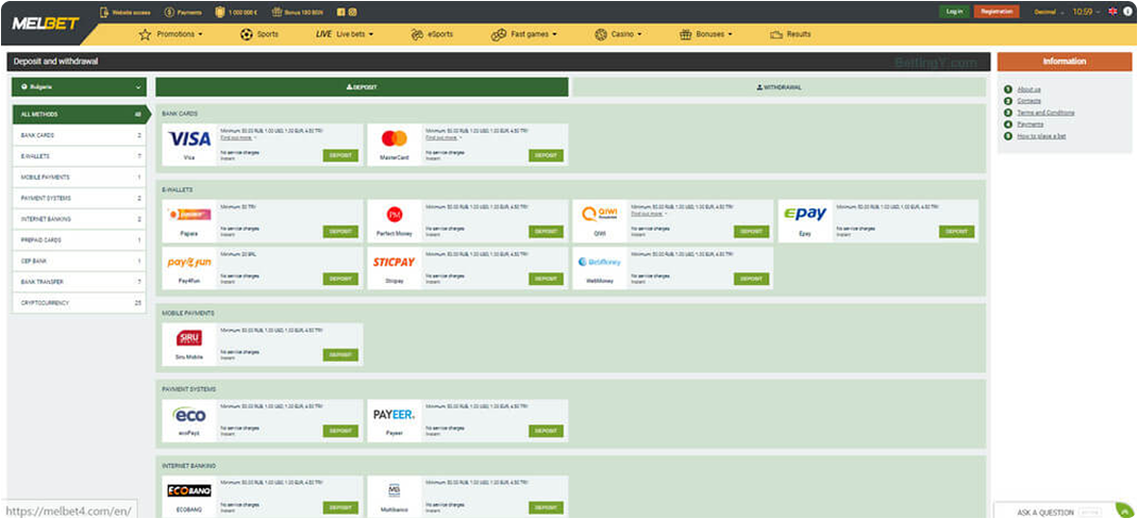Screen dimensions: 1138x519
Task: Click the Pay4Fun logo
Action: point(189,262)
